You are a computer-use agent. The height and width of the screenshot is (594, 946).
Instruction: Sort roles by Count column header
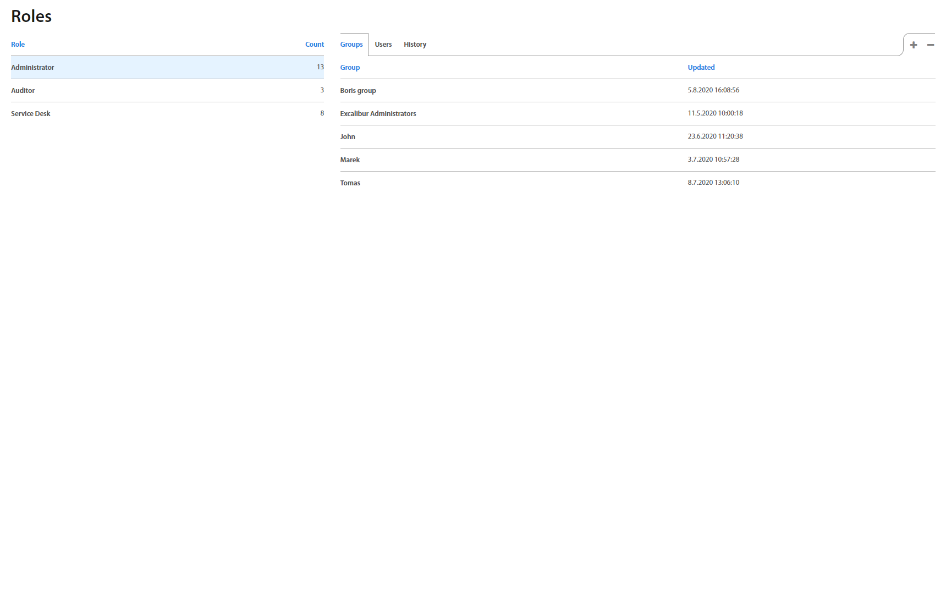(314, 45)
